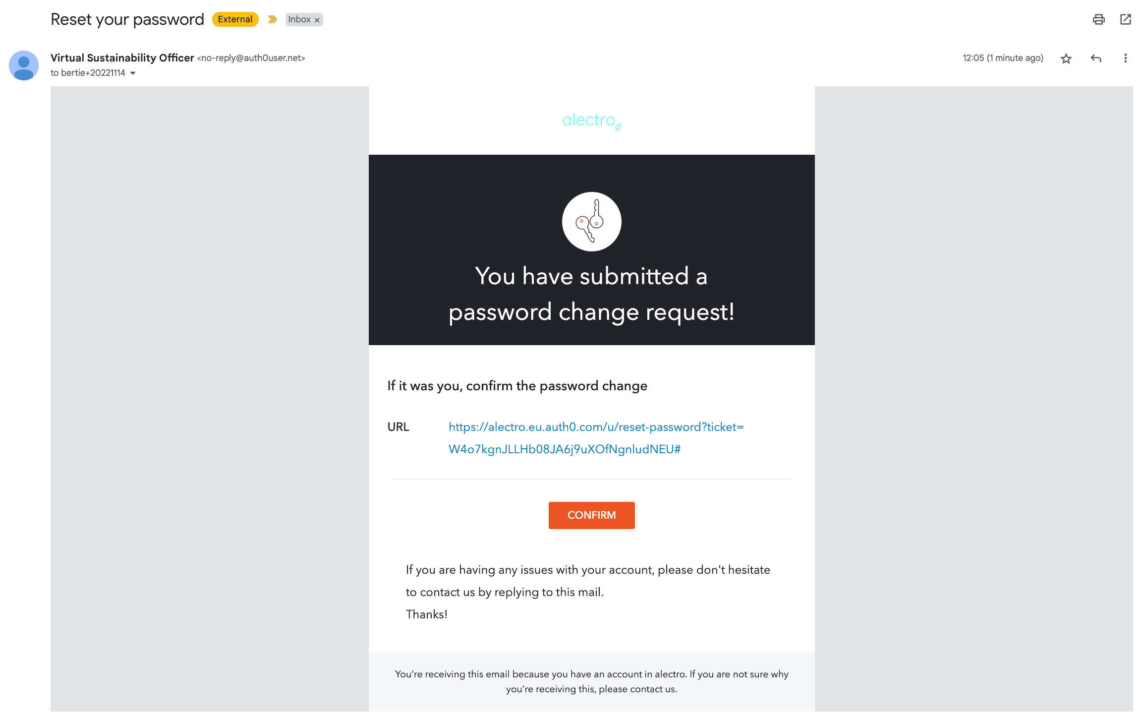Expand recipient details next to bertie+20221114
This screenshot has height=722, width=1143.
[x=133, y=73]
